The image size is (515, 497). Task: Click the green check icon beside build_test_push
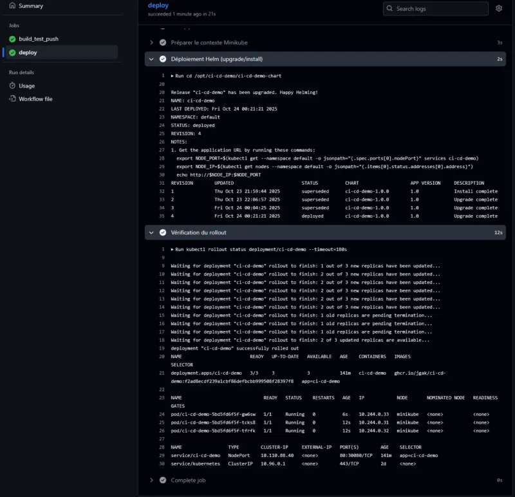[12, 39]
